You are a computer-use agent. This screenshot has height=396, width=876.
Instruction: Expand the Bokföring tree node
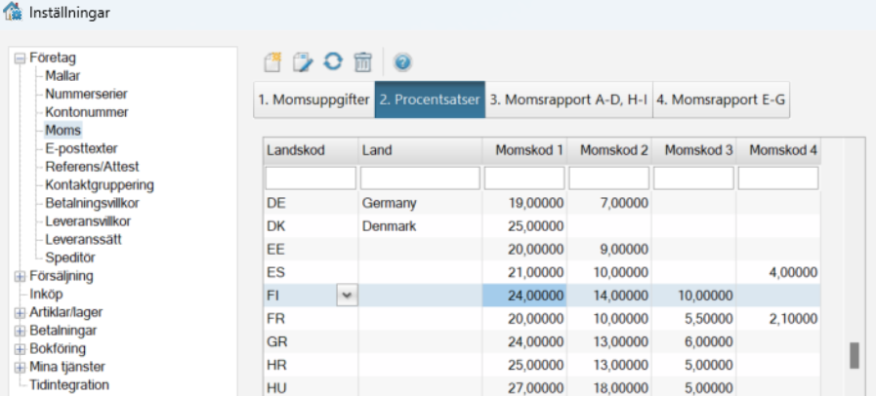click(x=21, y=349)
